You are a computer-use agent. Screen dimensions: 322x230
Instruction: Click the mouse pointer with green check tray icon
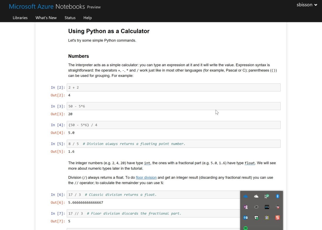pyautogui.click(x=267, y=196)
